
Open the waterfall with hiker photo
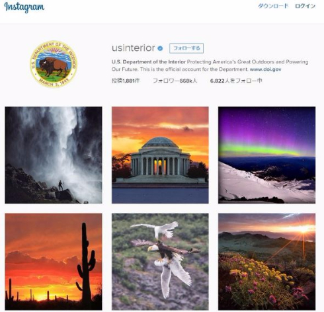coord(54,155)
